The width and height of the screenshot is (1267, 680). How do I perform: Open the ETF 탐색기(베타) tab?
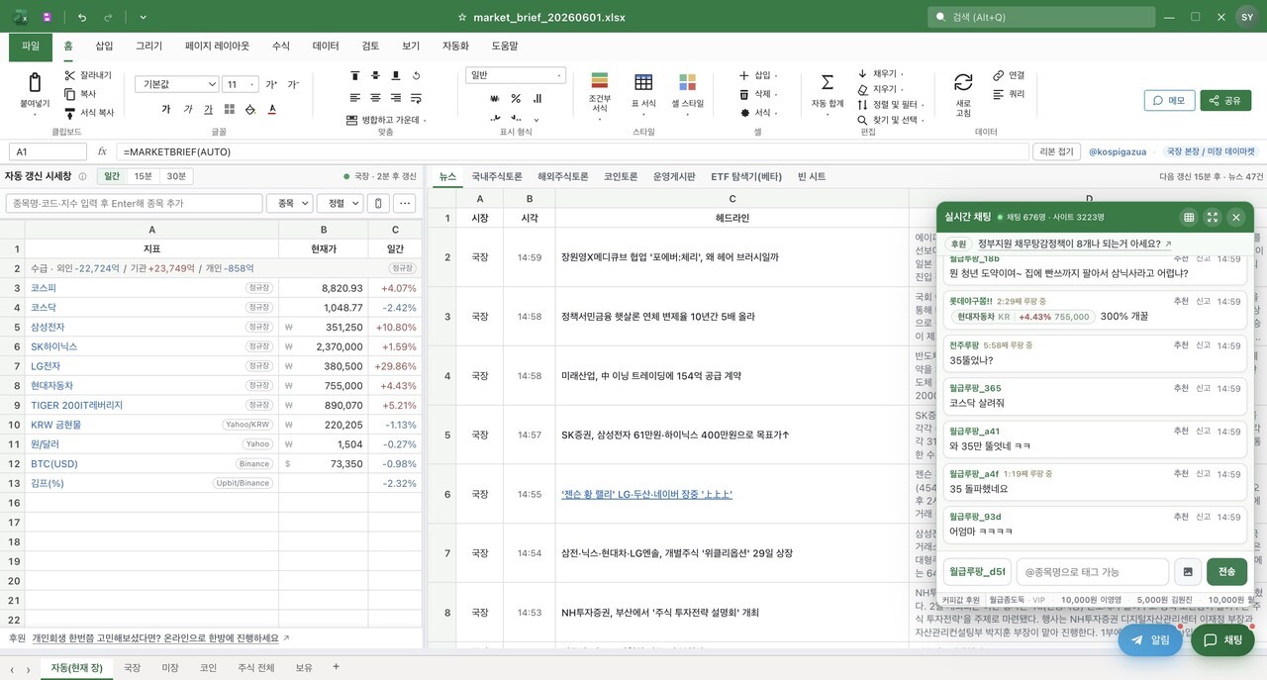[x=746, y=176]
